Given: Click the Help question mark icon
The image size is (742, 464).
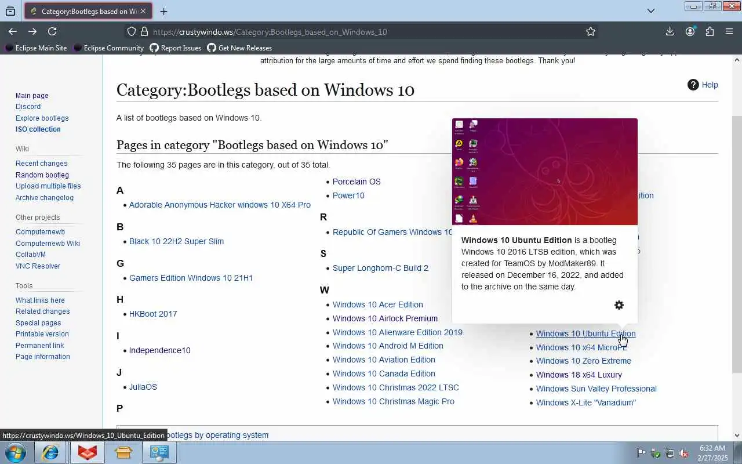Looking at the screenshot, I should (693, 85).
